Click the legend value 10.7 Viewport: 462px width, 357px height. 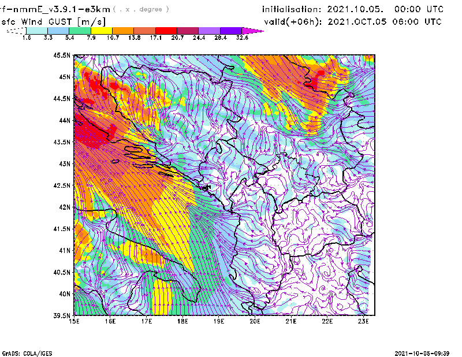coord(113,38)
